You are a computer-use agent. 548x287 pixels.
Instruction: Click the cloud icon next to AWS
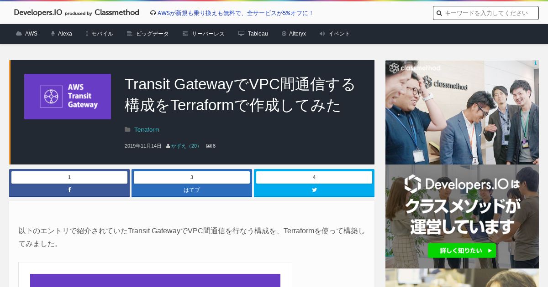click(x=19, y=34)
